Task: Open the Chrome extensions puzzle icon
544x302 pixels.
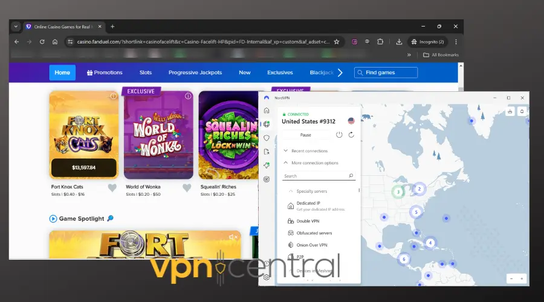Action: (x=380, y=42)
